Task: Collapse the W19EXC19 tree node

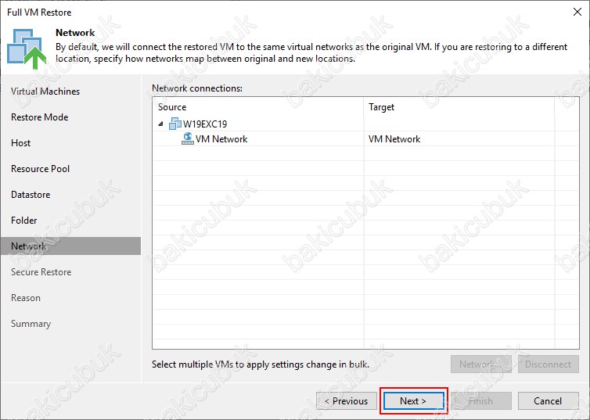Action: [x=160, y=124]
